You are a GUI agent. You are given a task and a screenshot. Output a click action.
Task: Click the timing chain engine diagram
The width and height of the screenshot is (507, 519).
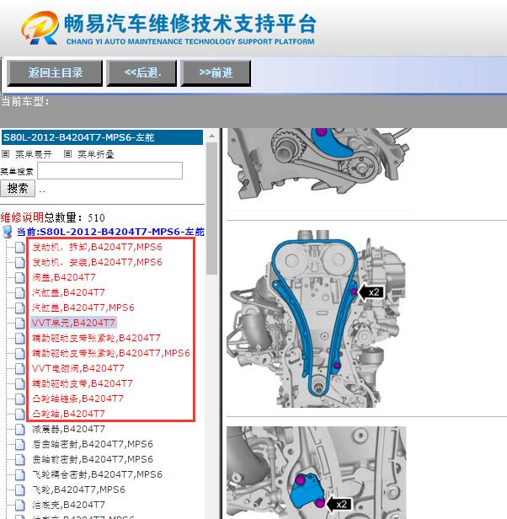pos(316,318)
